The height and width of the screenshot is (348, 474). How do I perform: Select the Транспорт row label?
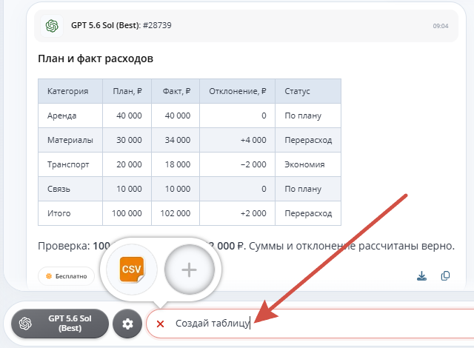point(68,164)
